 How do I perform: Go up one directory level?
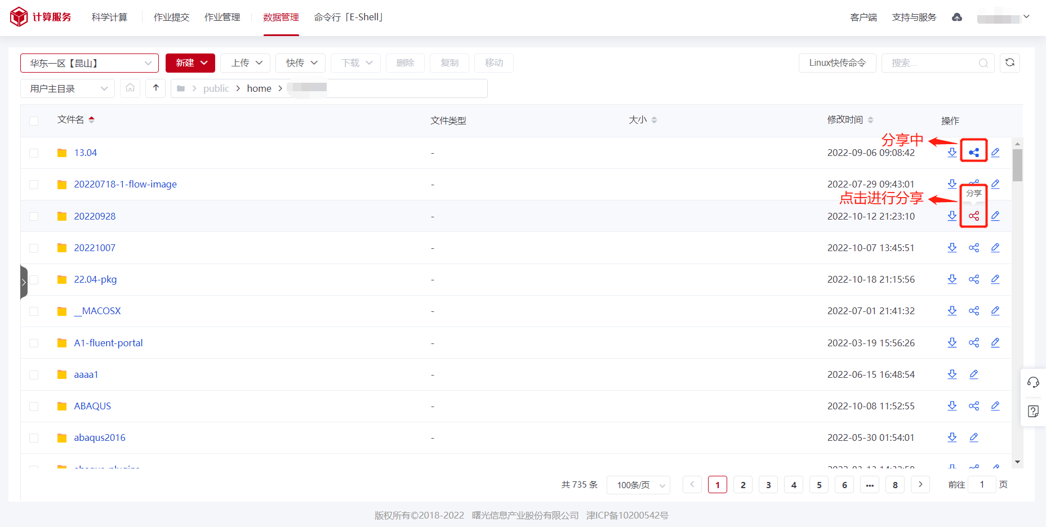(156, 88)
